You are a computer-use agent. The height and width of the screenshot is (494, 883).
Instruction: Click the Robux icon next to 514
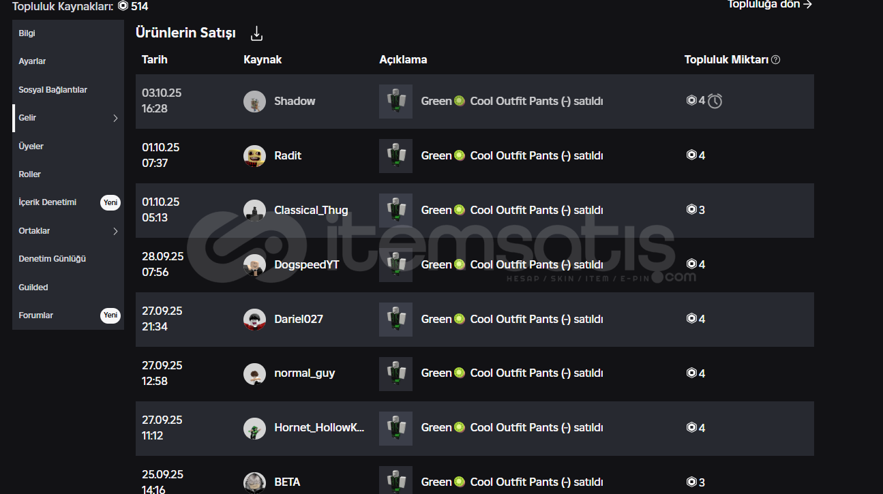(123, 6)
